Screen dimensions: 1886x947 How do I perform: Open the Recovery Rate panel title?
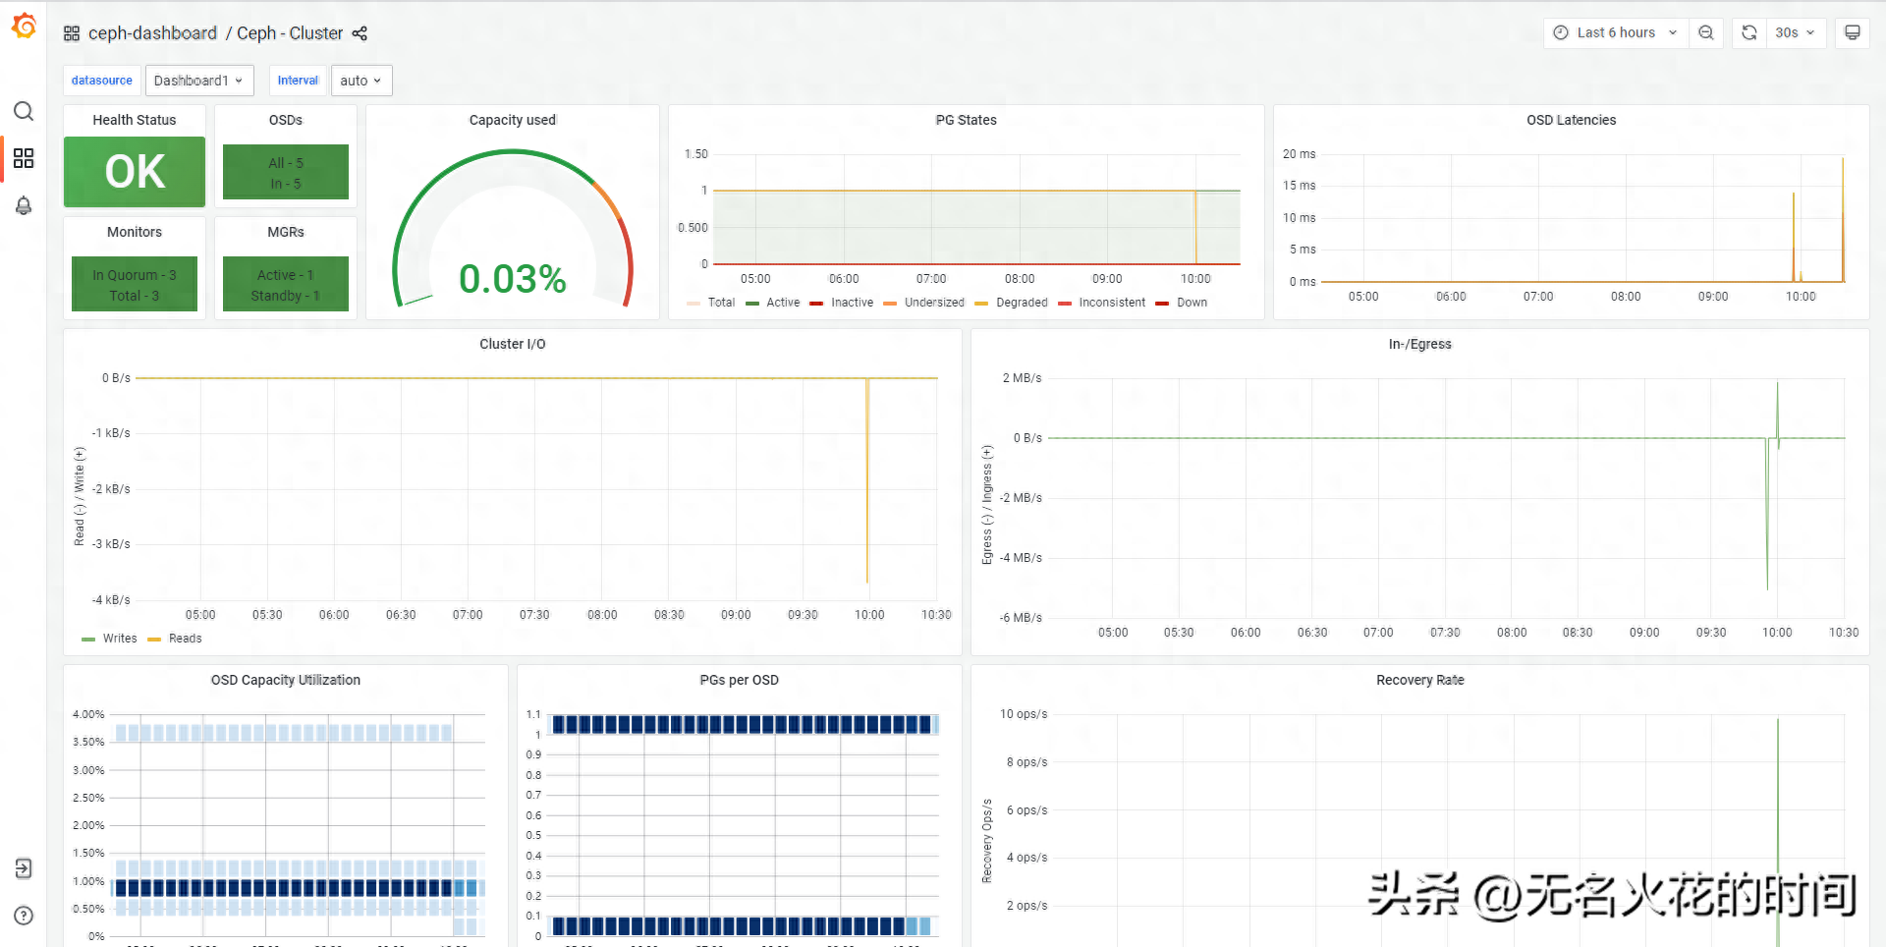tap(1420, 680)
